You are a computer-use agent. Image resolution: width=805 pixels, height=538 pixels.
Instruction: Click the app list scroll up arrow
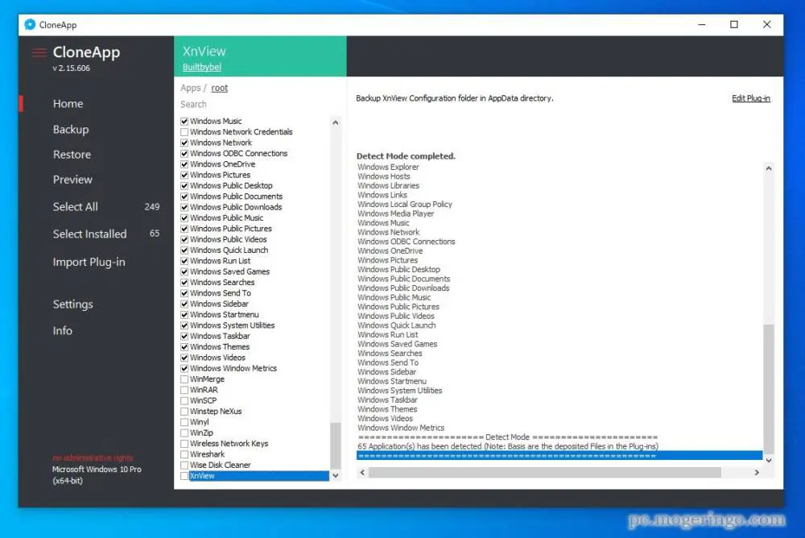coord(335,122)
